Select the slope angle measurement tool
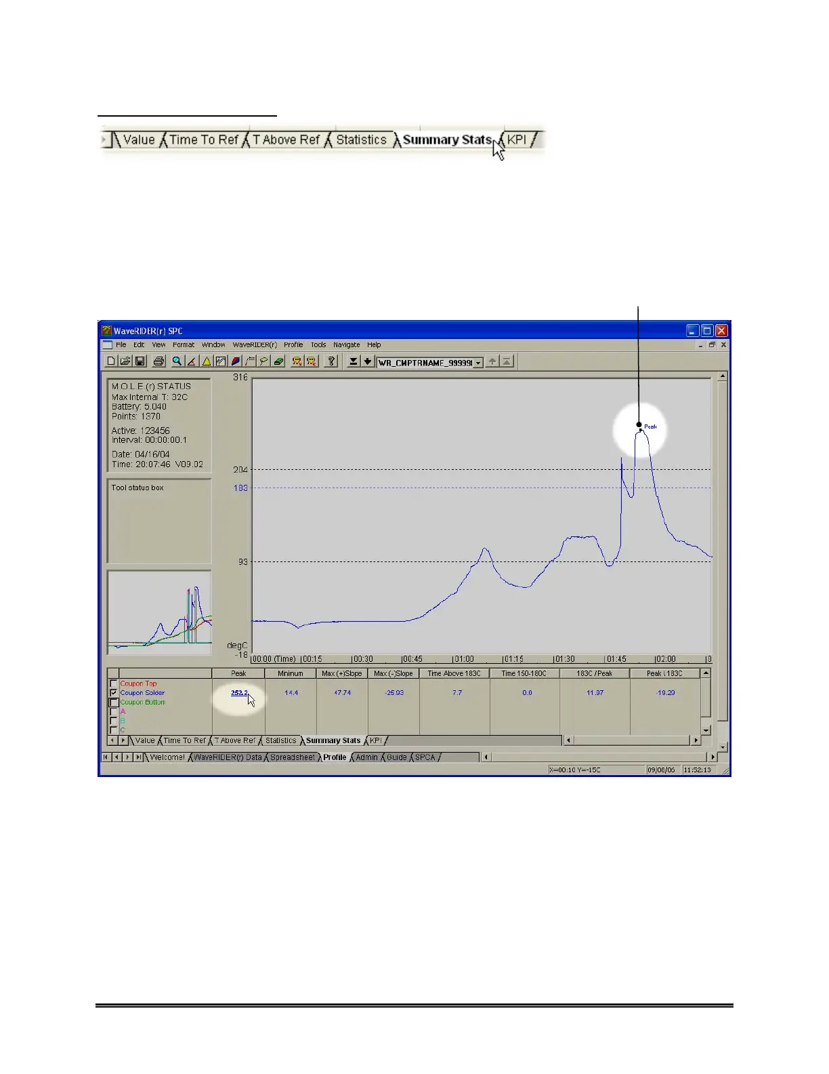The image size is (829, 1074). tap(192, 361)
